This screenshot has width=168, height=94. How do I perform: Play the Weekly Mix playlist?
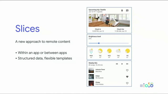[122, 64]
